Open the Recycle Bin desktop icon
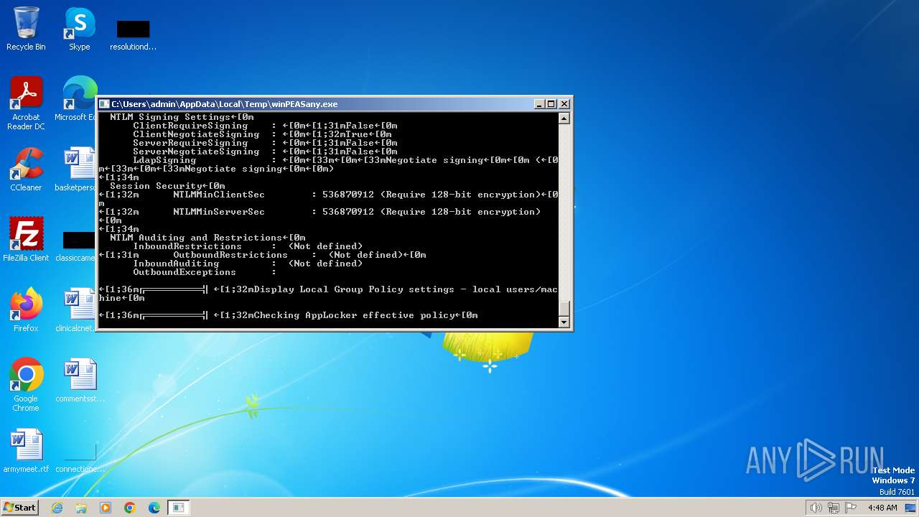 click(x=26, y=29)
